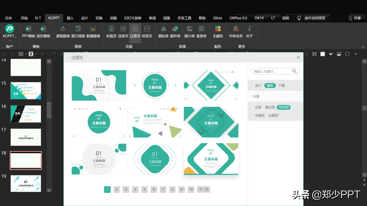
Task: Switch to the 设计 tab
Action: click(x=85, y=18)
